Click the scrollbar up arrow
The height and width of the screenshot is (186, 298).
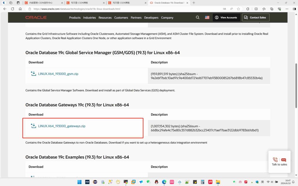[296, 14]
